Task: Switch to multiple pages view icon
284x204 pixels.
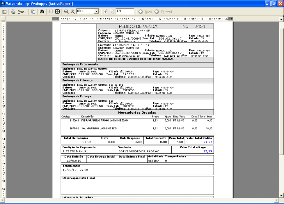Action: point(57,12)
